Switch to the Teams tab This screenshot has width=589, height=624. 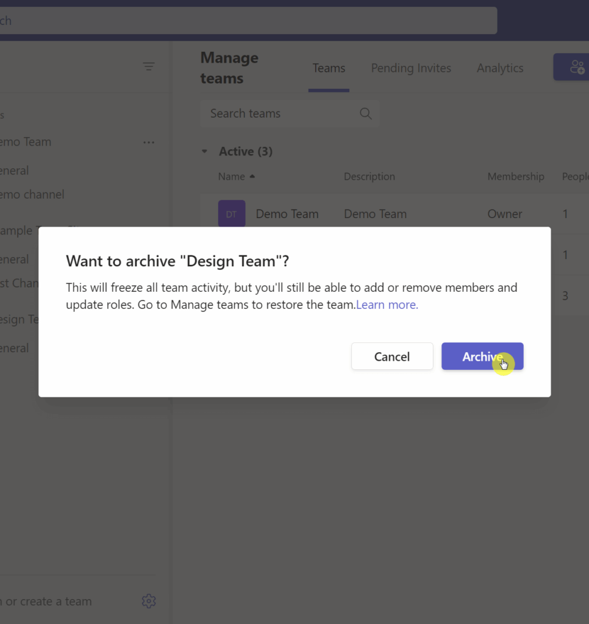click(329, 68)
